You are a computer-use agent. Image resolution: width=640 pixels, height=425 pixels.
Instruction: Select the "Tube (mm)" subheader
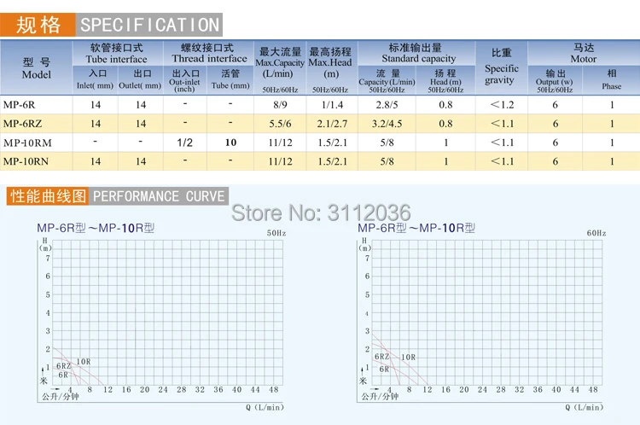pyautogui.click(x=230, y=79)
